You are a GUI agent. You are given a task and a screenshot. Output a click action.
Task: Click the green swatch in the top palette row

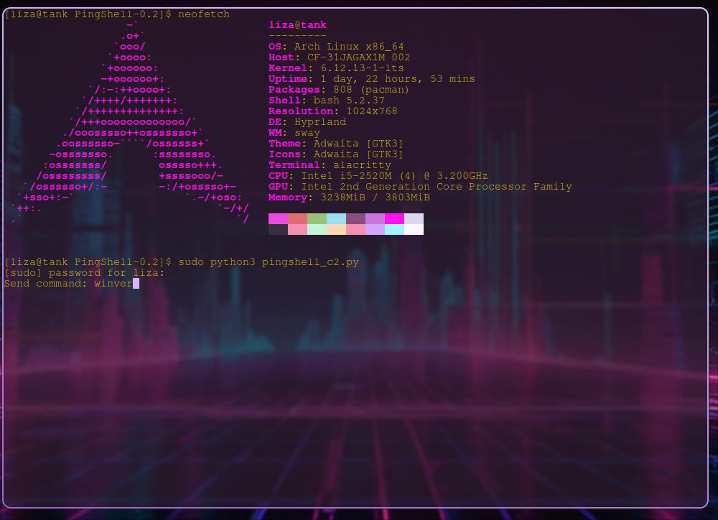(317, 218)
